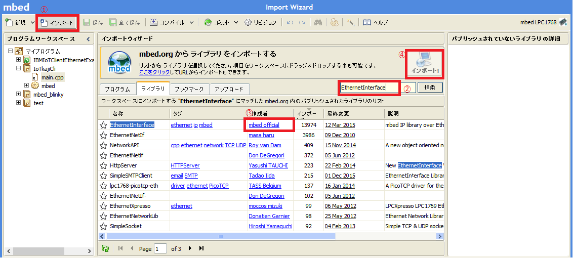Select the mbed LPC1768 target device

point(543,23)
